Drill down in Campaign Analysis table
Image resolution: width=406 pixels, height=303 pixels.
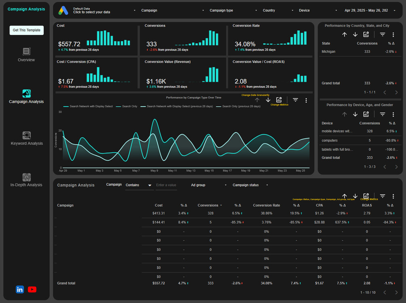[x=355, y=196]
